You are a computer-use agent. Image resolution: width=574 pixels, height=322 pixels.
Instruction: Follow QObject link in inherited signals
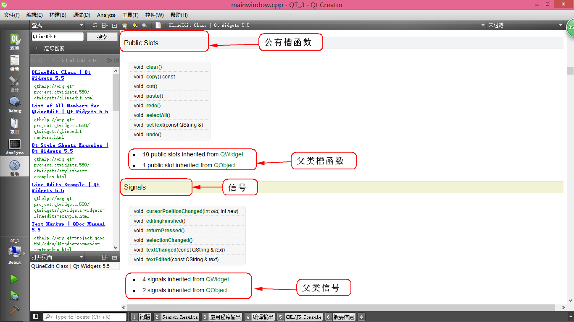tap(217, 290)
